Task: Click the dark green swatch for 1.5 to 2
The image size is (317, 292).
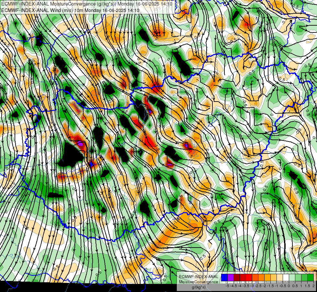Action: 311,277
